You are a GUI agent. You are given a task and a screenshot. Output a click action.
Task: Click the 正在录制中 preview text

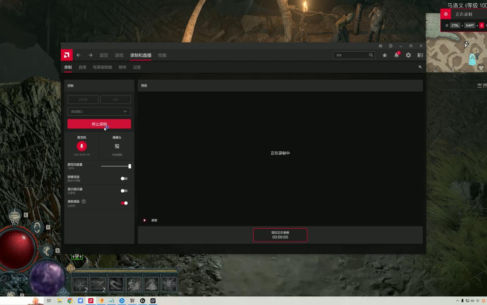click(x=280, y=153)
